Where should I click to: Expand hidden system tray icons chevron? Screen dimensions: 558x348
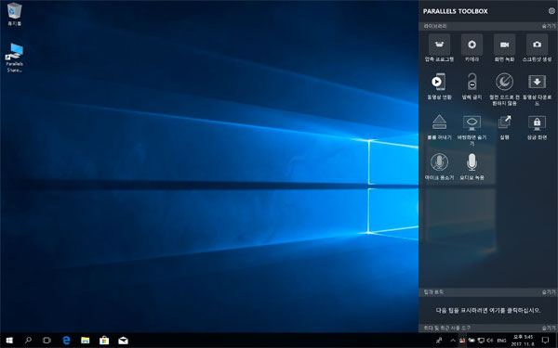(453, 341)
